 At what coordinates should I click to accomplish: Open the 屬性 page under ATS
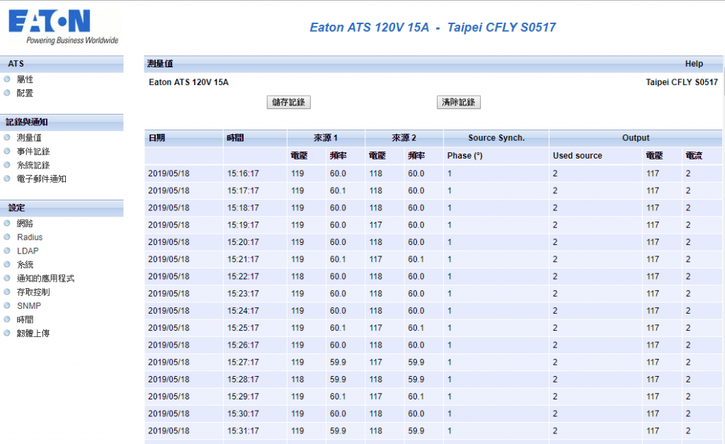pos(25,79)
